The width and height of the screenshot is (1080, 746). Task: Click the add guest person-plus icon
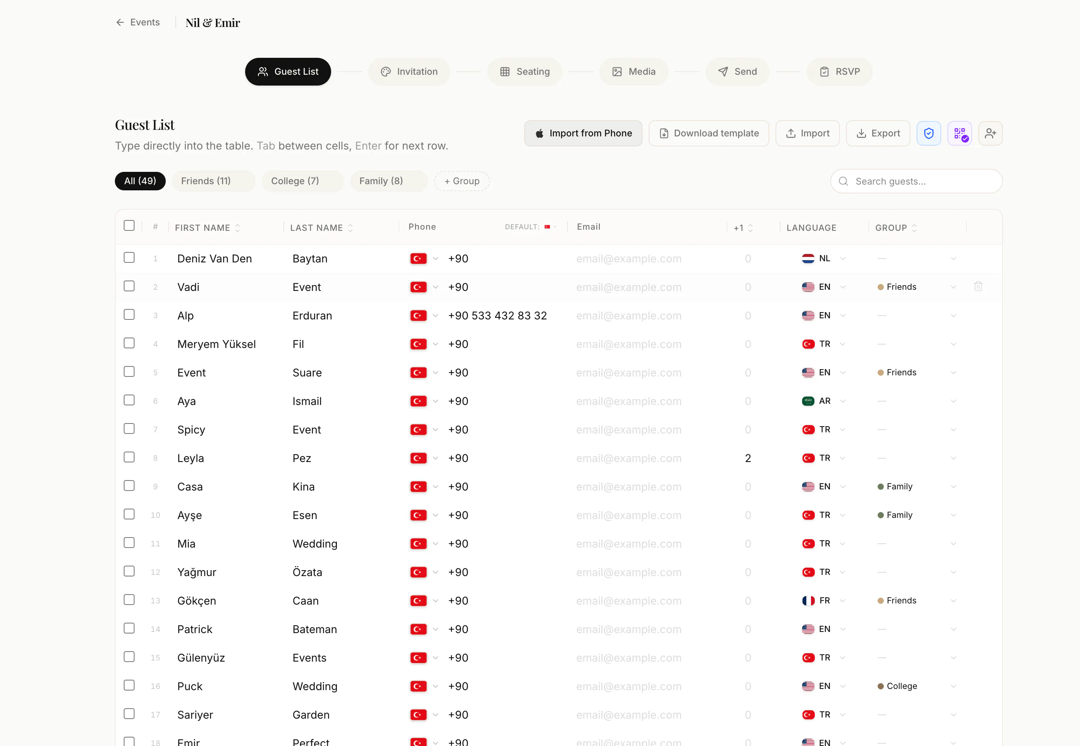tap(990, 133)
